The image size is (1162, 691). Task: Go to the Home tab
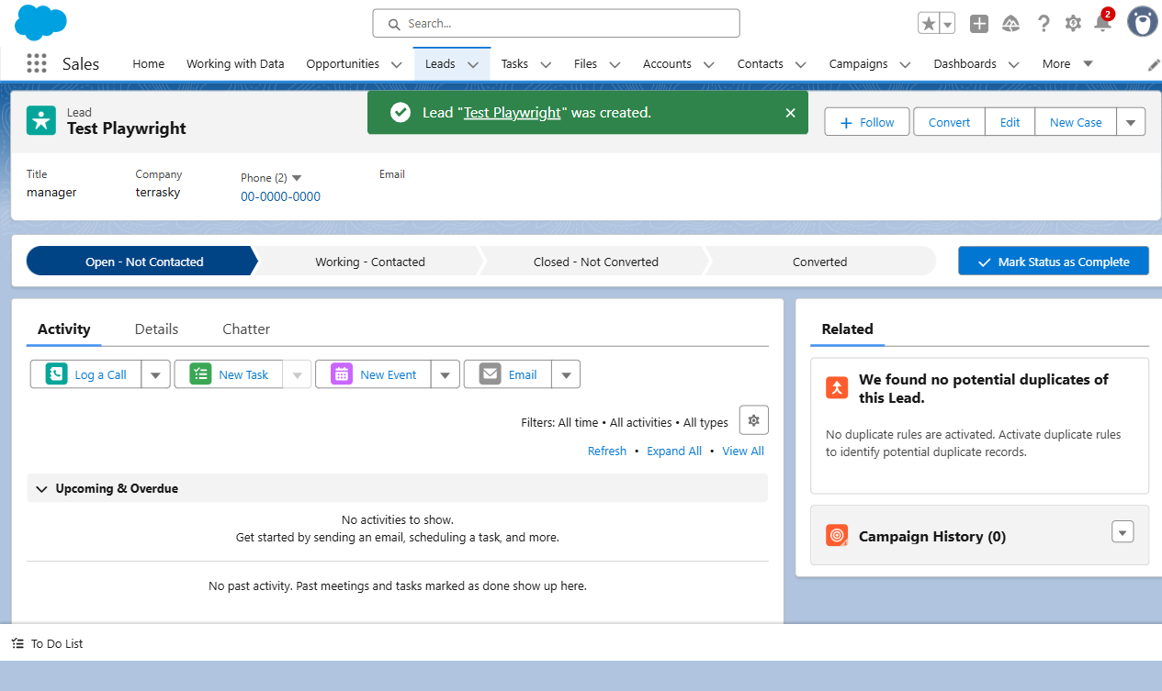[x=148, y=64]
